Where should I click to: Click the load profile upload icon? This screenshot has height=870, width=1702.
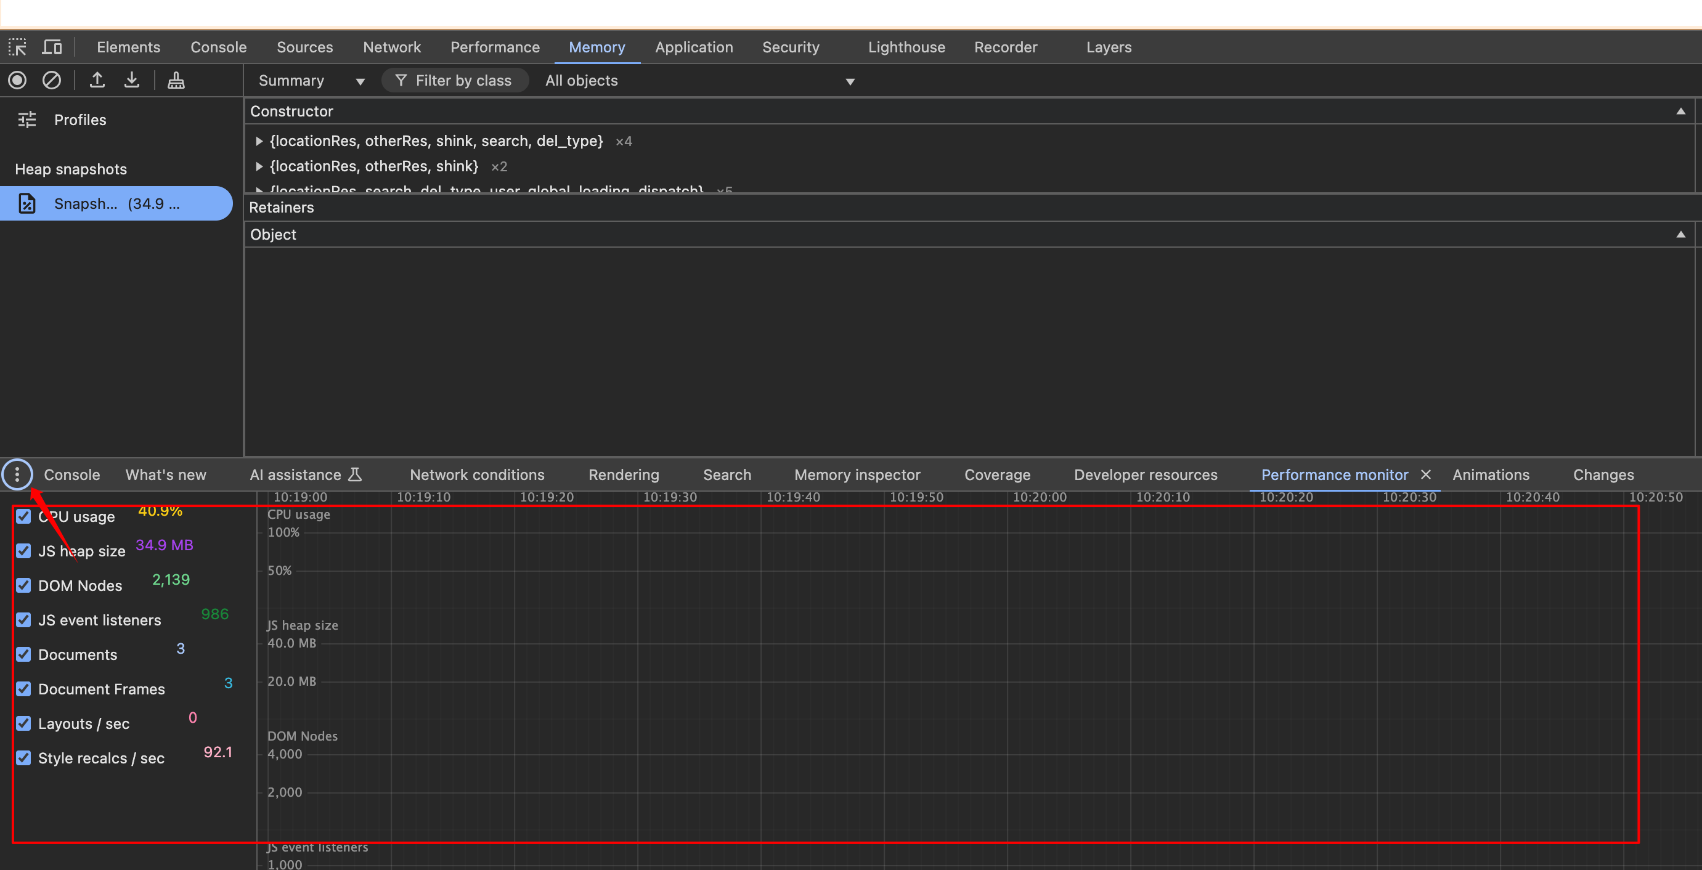[x=97, y=81]
